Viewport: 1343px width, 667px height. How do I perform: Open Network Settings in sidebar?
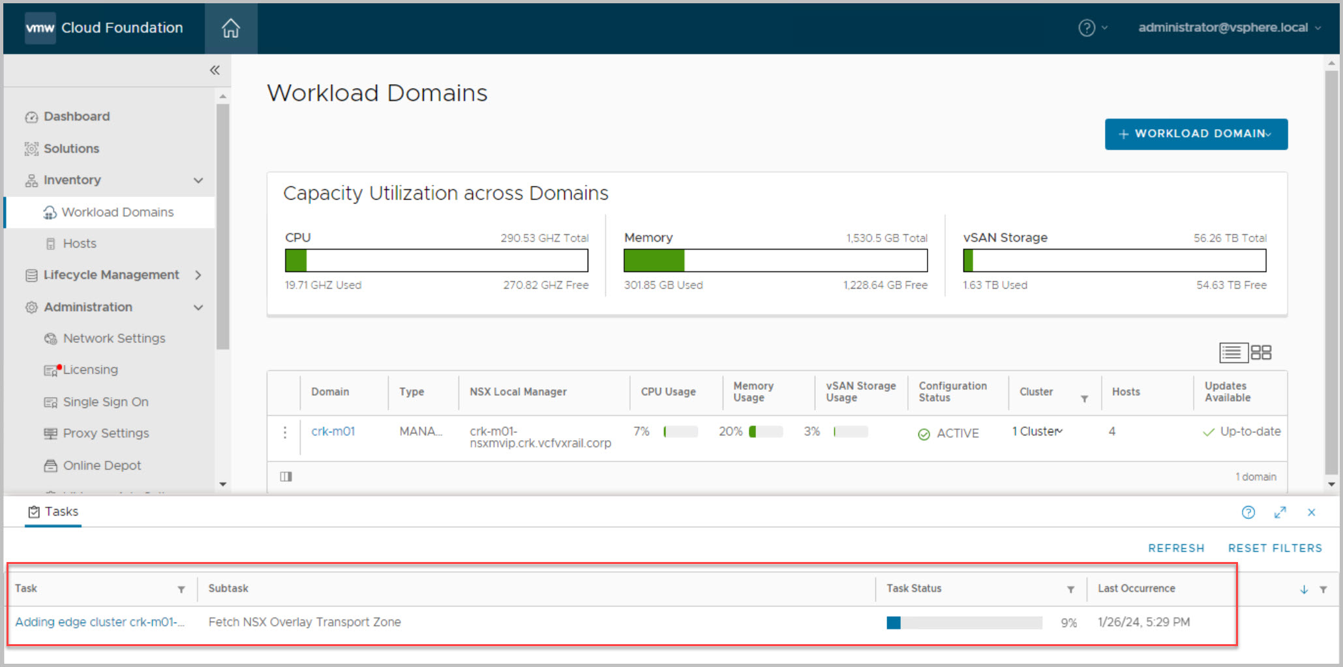point(114,338)
